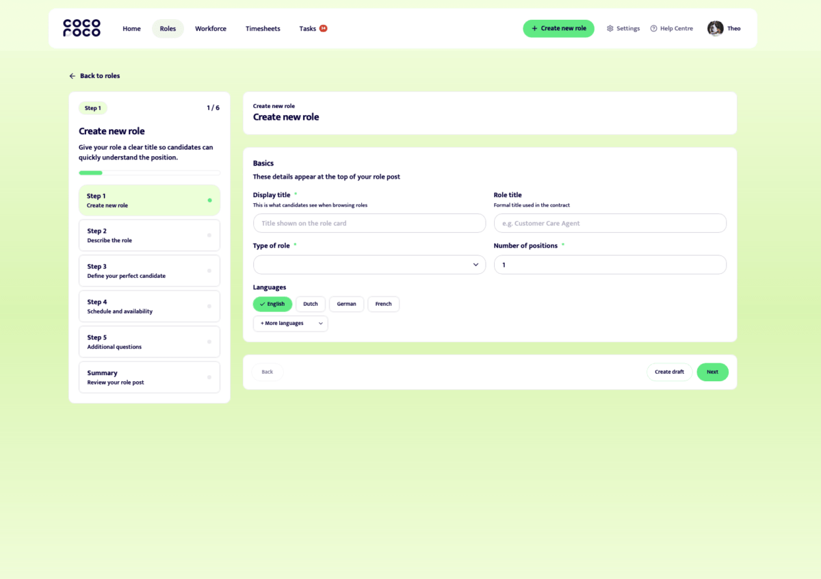
Task: Click the green dot on Step 1
Action: coord(209,201)
